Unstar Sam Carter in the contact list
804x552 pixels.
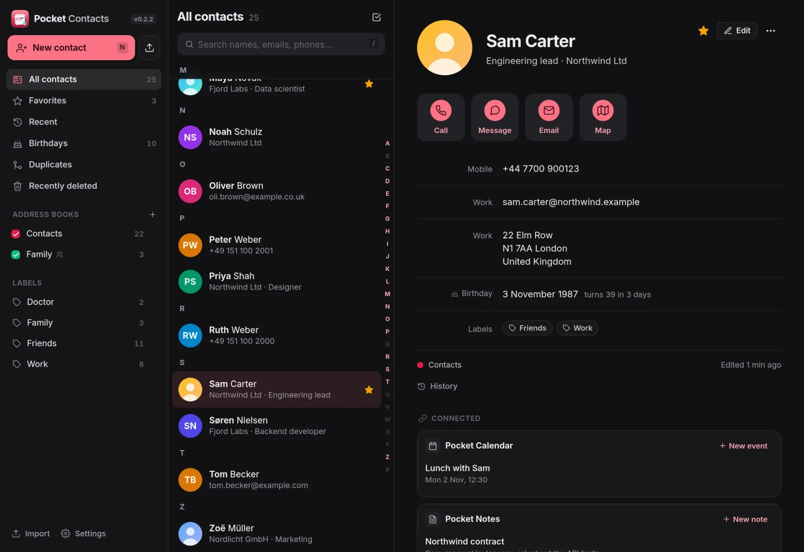369,389
